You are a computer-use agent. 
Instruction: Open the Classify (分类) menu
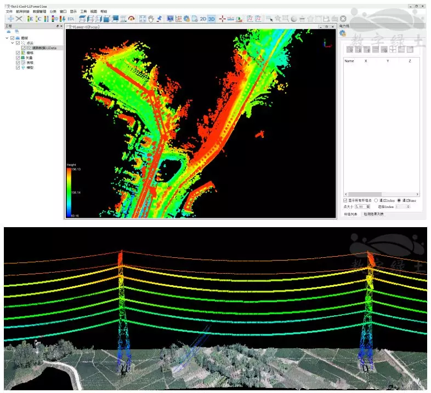pyautogui.click(x=53, y=11)
